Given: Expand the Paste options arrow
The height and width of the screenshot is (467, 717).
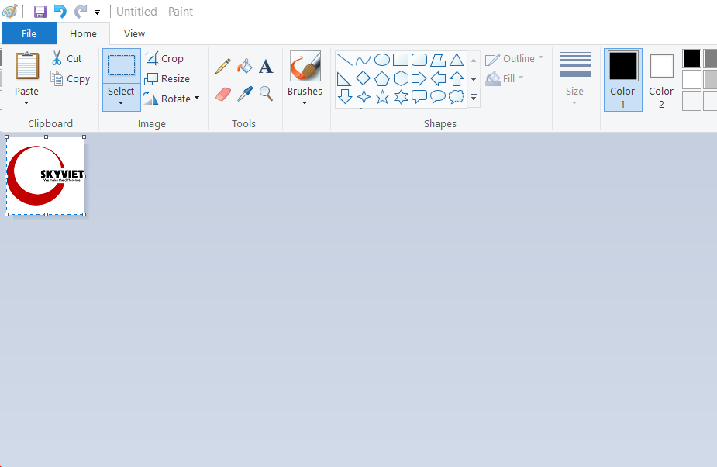Looking at the screenshot, I should coord(26,103).
